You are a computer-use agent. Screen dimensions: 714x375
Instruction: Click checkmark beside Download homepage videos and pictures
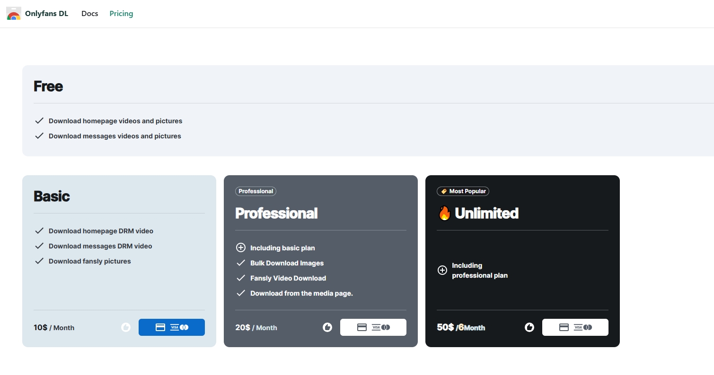(x=39, y=121)
